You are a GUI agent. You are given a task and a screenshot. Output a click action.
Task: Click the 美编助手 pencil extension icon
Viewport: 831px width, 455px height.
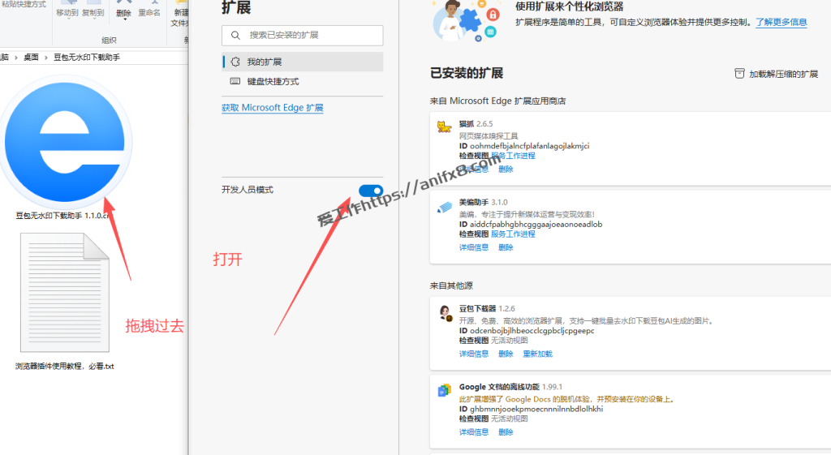tap(444, 207)
